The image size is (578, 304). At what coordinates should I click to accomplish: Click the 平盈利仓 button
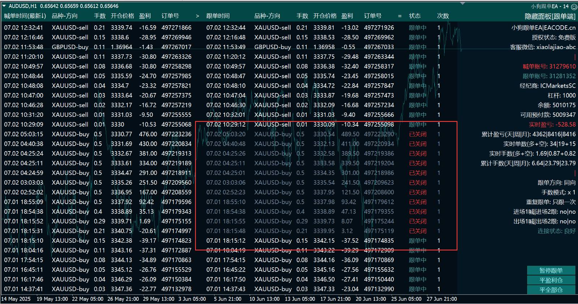pyautogui.click(x=551, y=280)
